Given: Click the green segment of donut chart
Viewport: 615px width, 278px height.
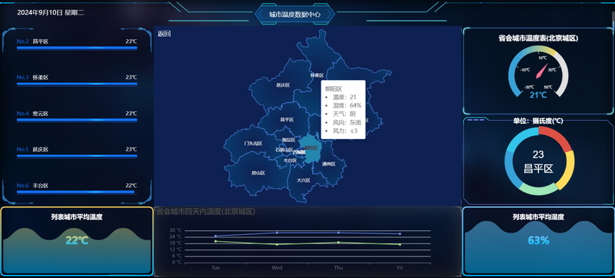Looking at the screenshot, I should coord(540,190).
